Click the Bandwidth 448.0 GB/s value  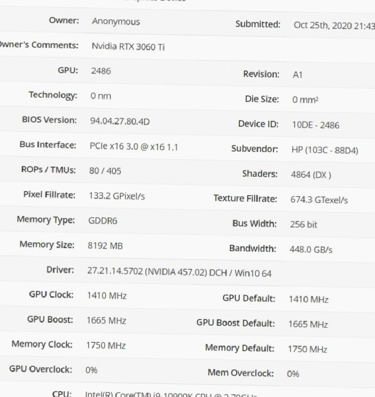pyautogui.click(x=311, y=249)
